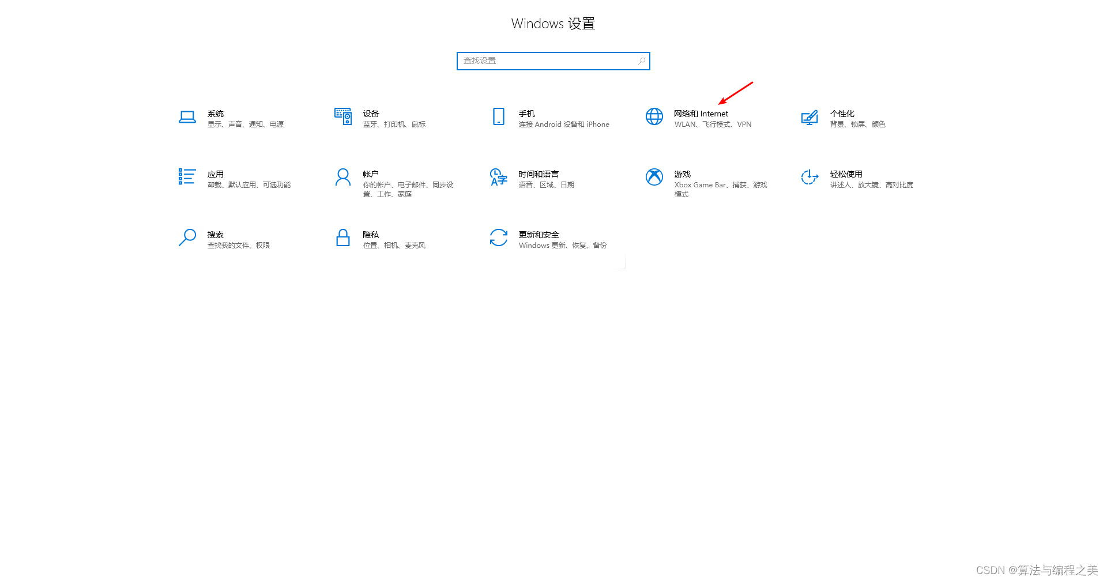The height and width of the screenshot is (581, 1107).
Task: Click Windows 更新、恢复、备份 description
Action: (563, 246)
